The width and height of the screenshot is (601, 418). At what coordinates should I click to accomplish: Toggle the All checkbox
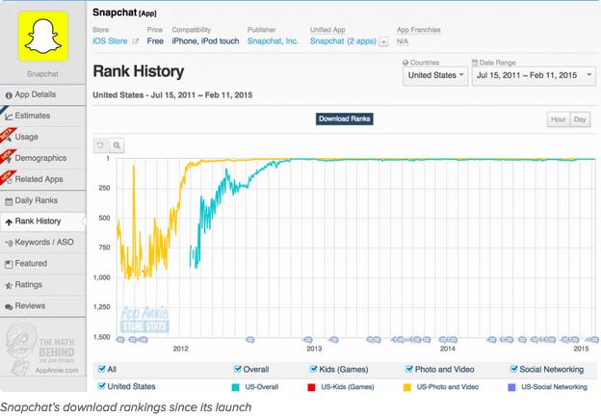pyautogui.click(x=101, y=369)
